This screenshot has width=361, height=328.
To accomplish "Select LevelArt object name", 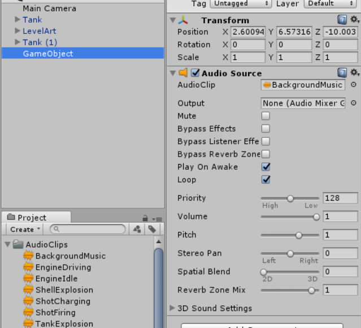I will (40, 31).
